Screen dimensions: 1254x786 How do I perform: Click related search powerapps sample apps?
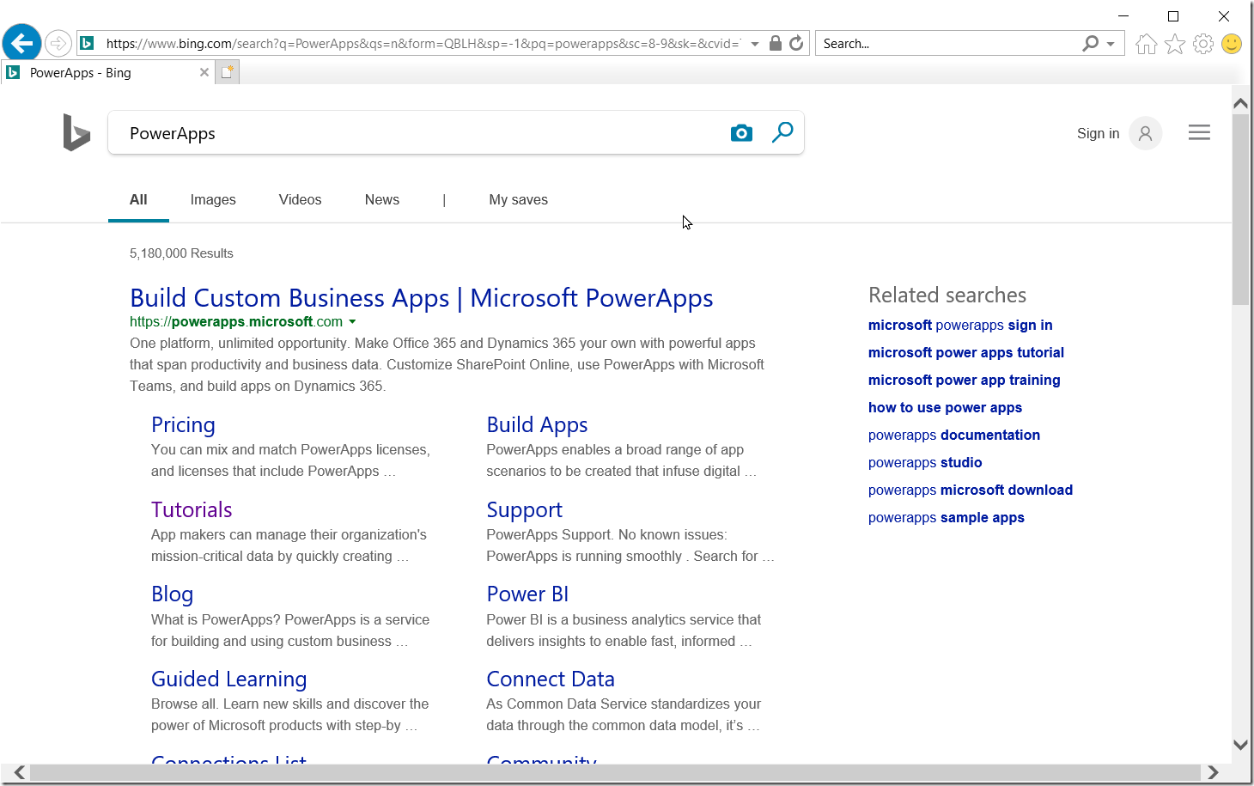click(x=947, y=518)
